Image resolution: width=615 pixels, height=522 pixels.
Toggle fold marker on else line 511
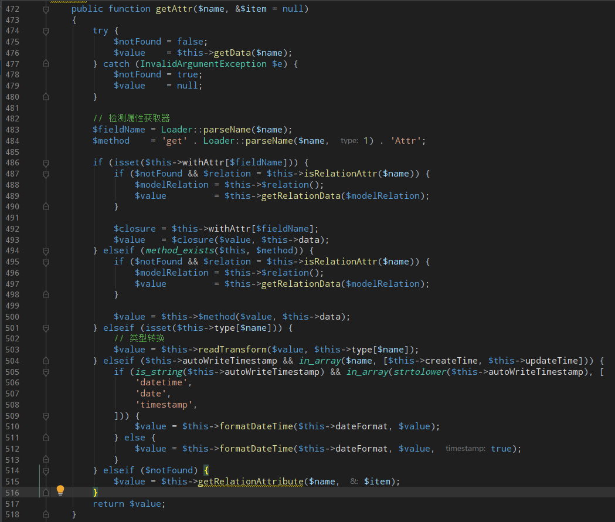point(46,438)
